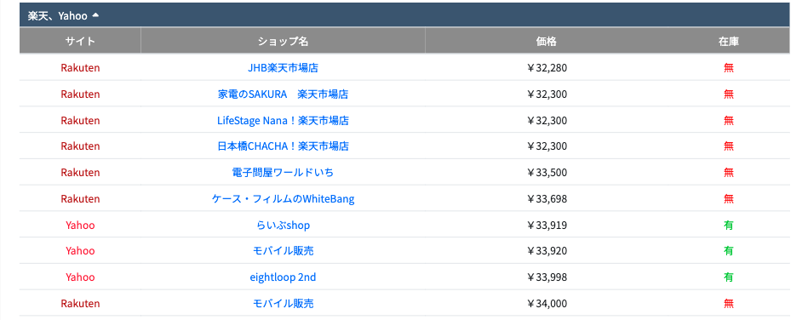This screenshot has width=808, height=320.
Task: Open Rakuten モバイル販売 priced ¥34,000
Action: (x=283, y=304)
